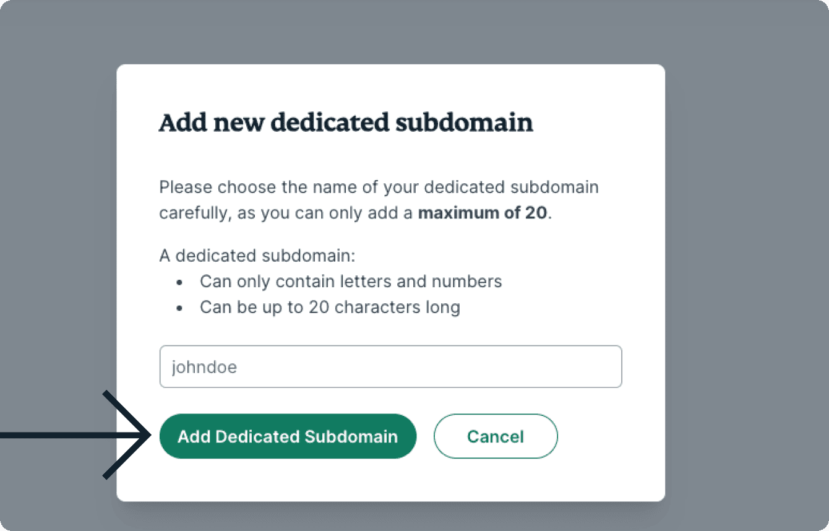Click the first bullet point marker
829x531 pixels.
coord(179,282)
